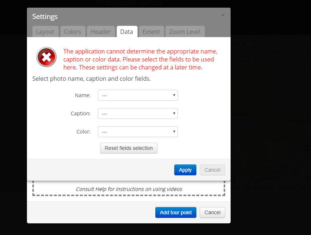Select the Data tab

(x=127, y=32)
